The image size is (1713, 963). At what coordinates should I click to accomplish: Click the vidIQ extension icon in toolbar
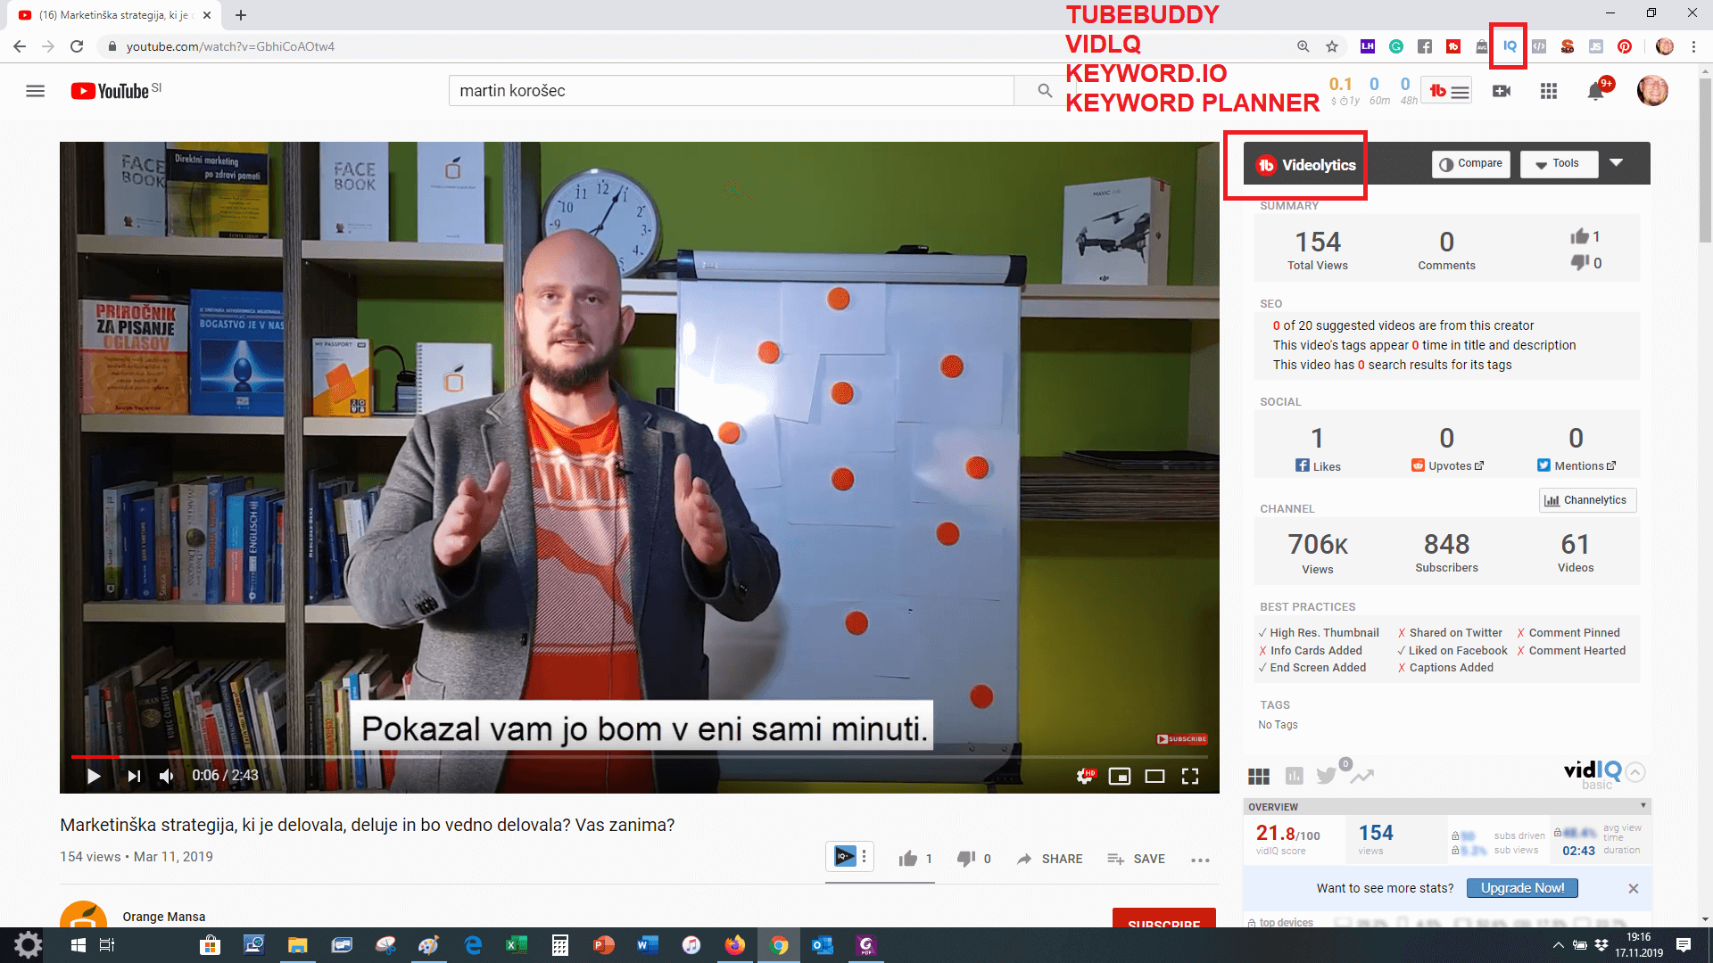[x=1510, y=46]
